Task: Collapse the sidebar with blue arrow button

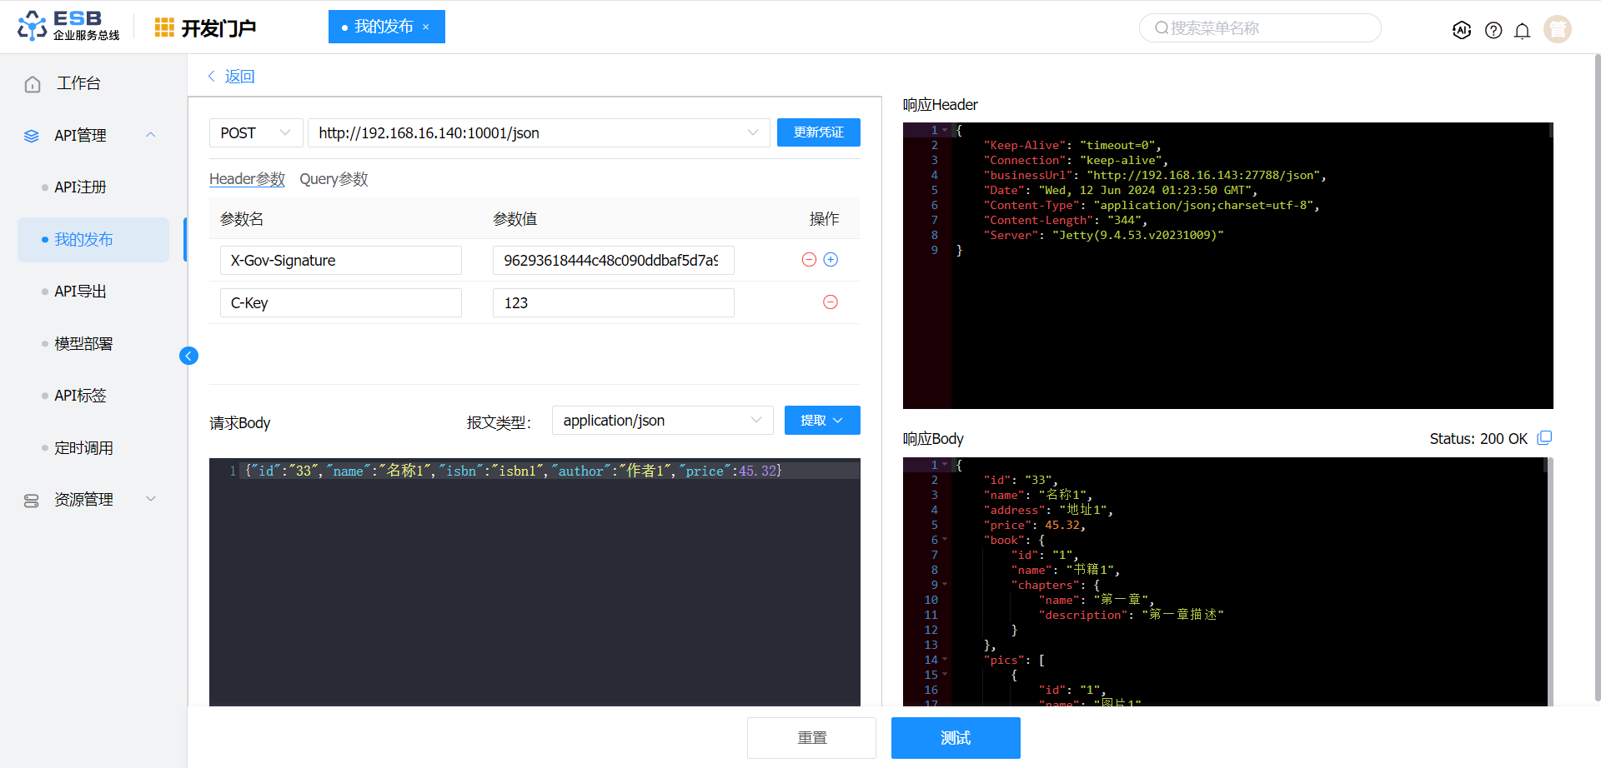Action: click(x=188, y=356)
